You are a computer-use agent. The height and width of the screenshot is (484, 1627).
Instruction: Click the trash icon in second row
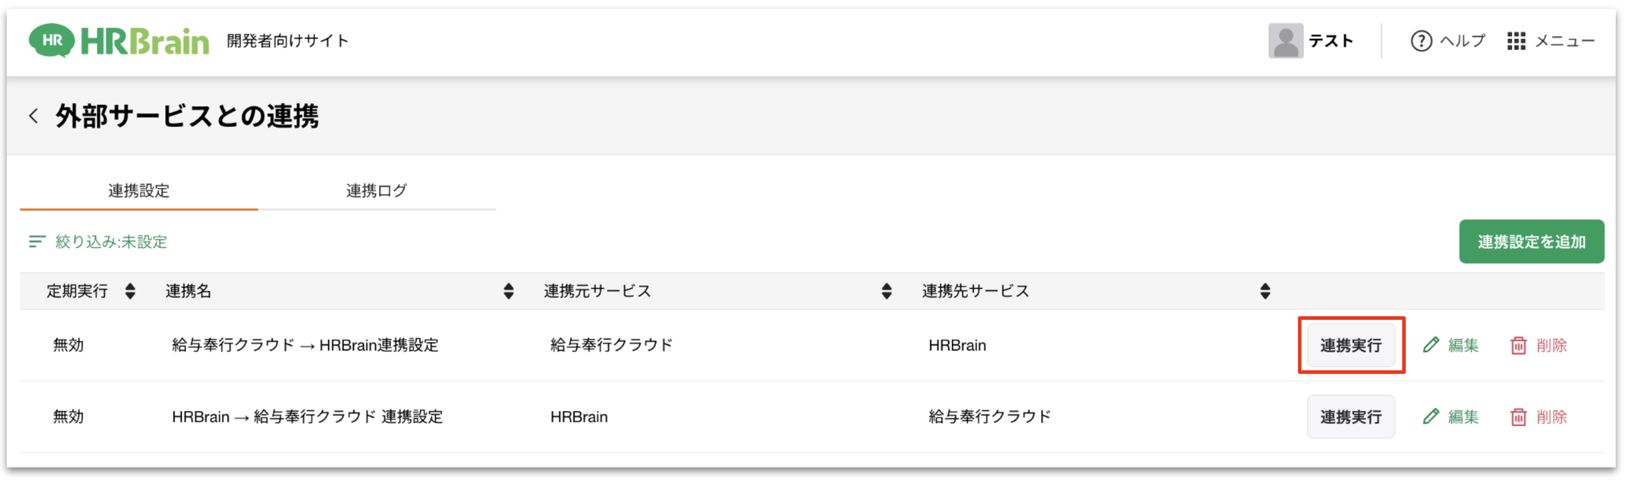tap(1518, 417)
